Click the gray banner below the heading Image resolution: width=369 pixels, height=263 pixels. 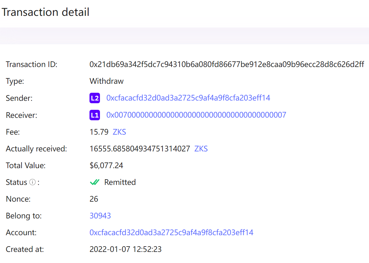(x=184, y=36)
